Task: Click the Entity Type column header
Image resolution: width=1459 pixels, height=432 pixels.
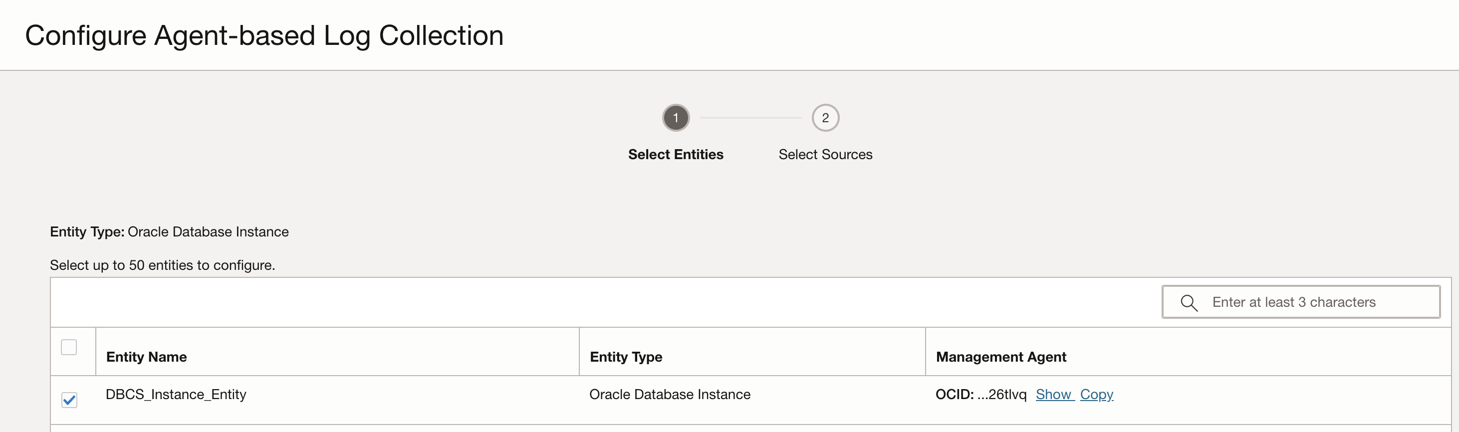Action: [626, 357]
